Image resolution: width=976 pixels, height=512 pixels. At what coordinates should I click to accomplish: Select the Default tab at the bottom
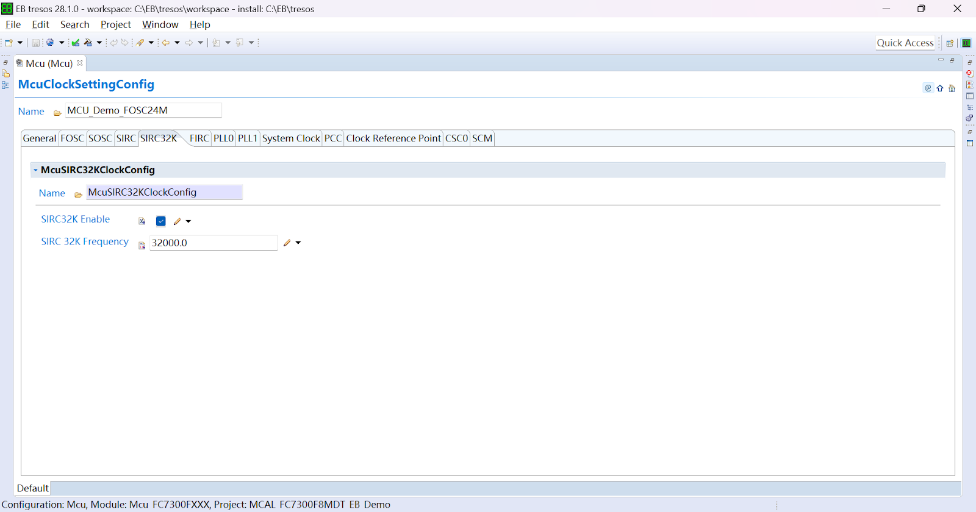[33, 488]
